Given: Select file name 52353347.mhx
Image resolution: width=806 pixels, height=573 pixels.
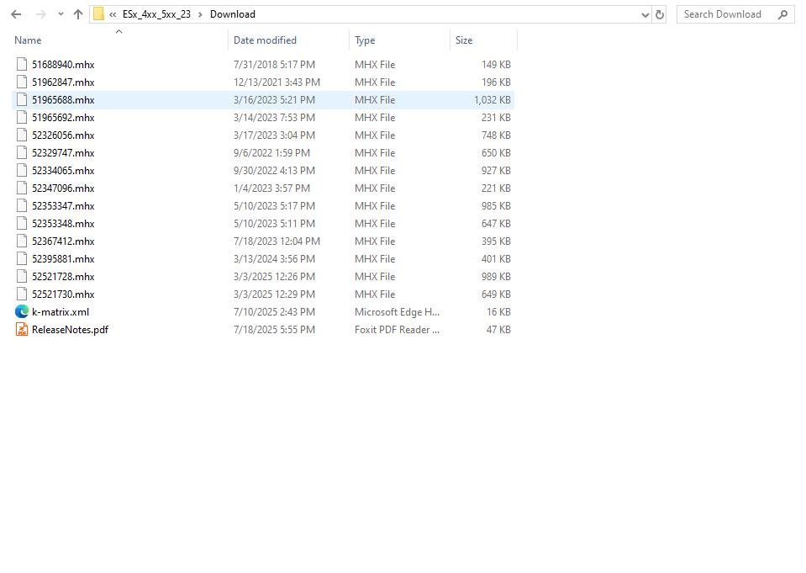Looking at the screenshot, I should (63, 205).
